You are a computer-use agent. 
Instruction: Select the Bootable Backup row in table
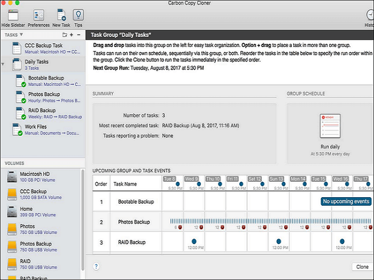(232, 201)
